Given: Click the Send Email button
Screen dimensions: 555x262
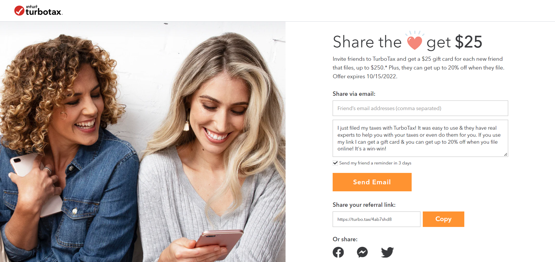Looking at the screenshot, I should (x=372, y=182).
